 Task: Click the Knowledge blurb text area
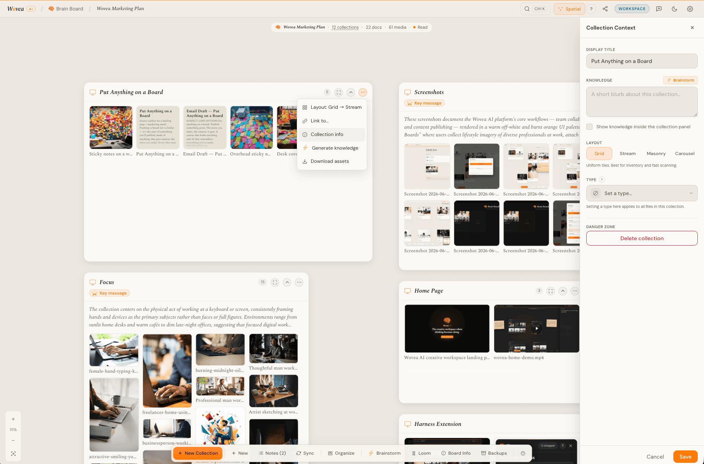click(x=642, y=102)
